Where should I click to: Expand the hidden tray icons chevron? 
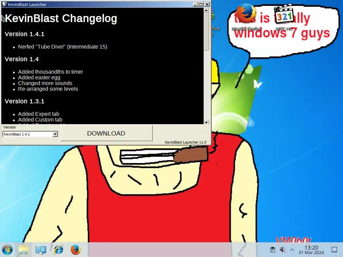click(x=292, y=250)
